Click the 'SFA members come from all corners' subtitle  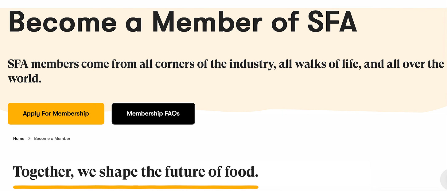[x=226, y=71]
